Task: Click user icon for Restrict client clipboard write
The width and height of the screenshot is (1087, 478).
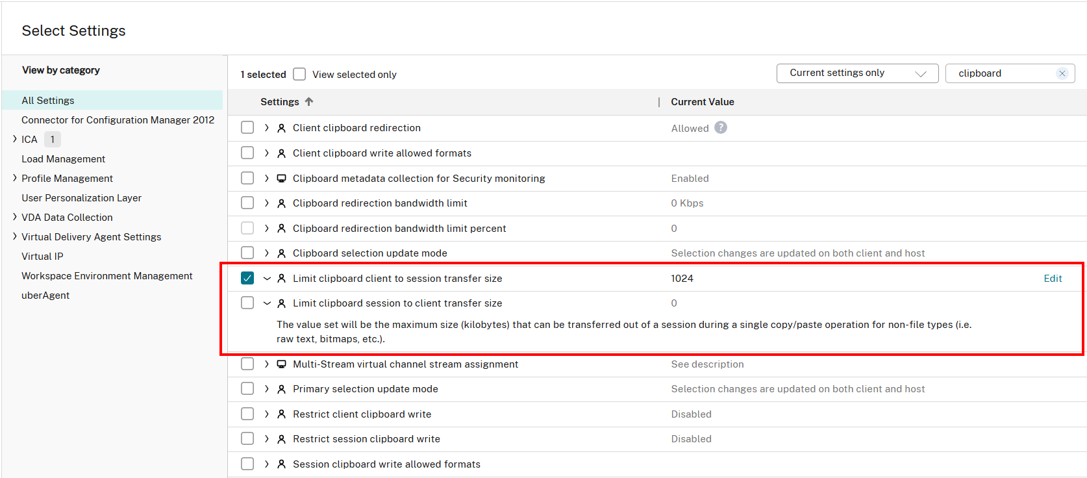Action: click(x=282, y=414)
